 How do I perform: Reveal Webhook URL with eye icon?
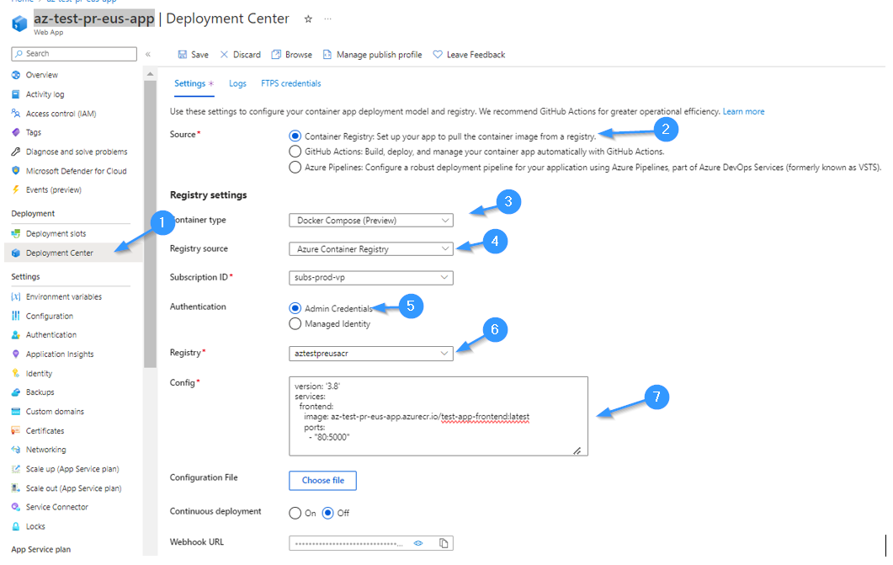418,543
